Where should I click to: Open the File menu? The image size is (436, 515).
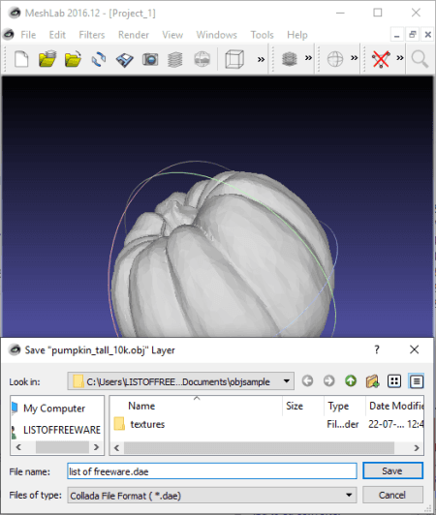tap(28, 35)
